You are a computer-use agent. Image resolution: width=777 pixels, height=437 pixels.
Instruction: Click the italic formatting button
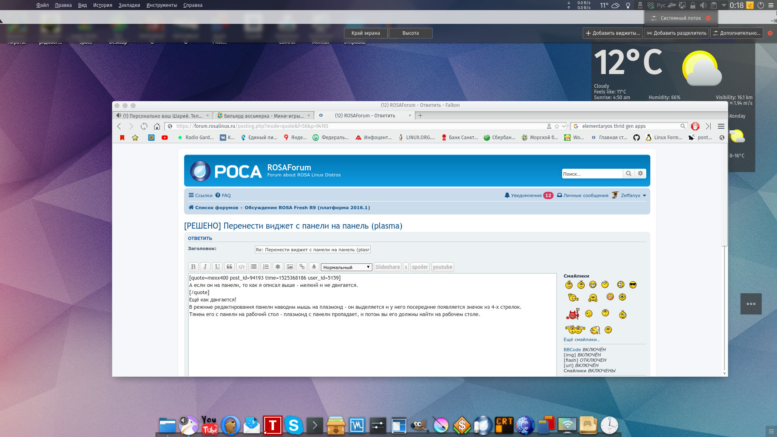pos(205,267)
